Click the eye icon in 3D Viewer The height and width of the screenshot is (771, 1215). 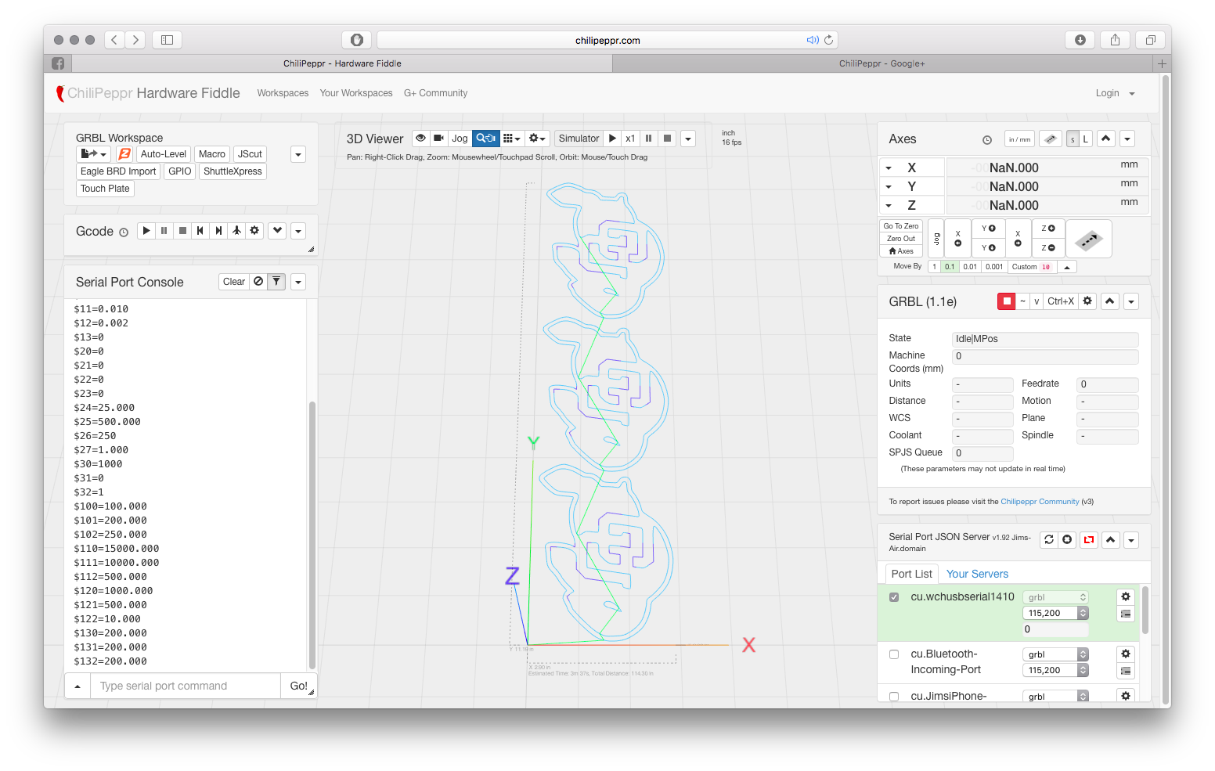pyautogui.click(x=421, y=139)
